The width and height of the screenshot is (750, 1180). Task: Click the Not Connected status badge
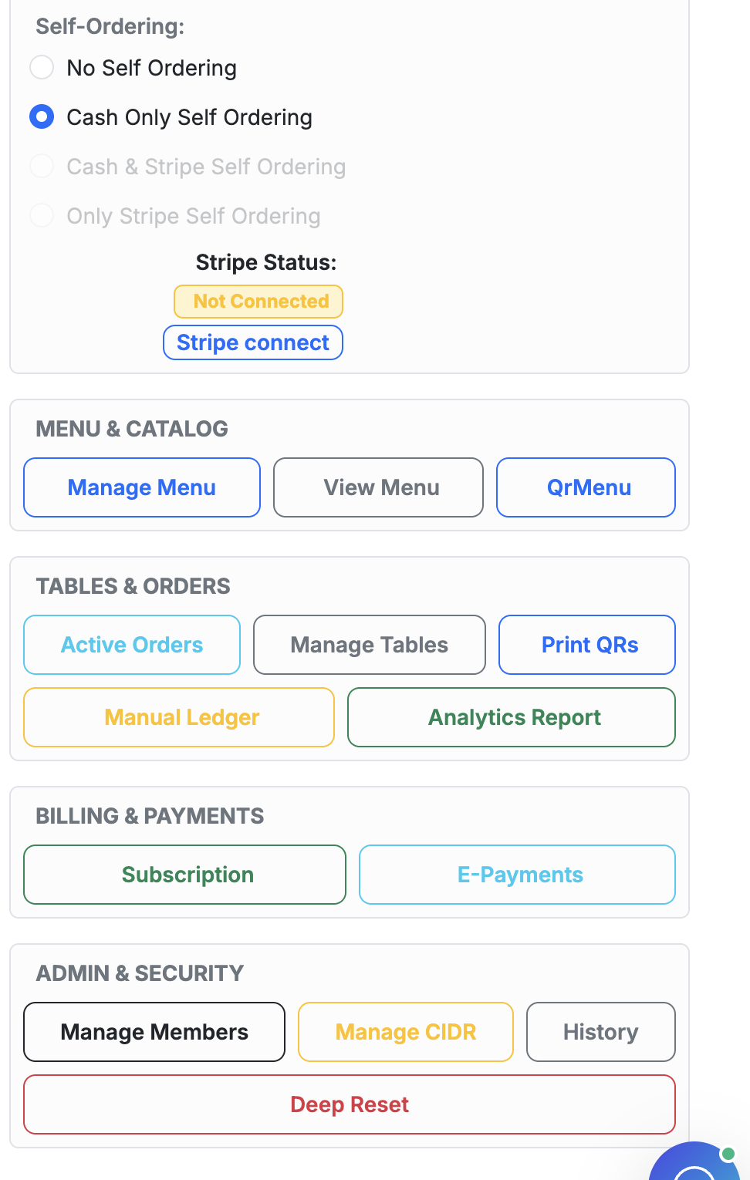tap(258, 302)
